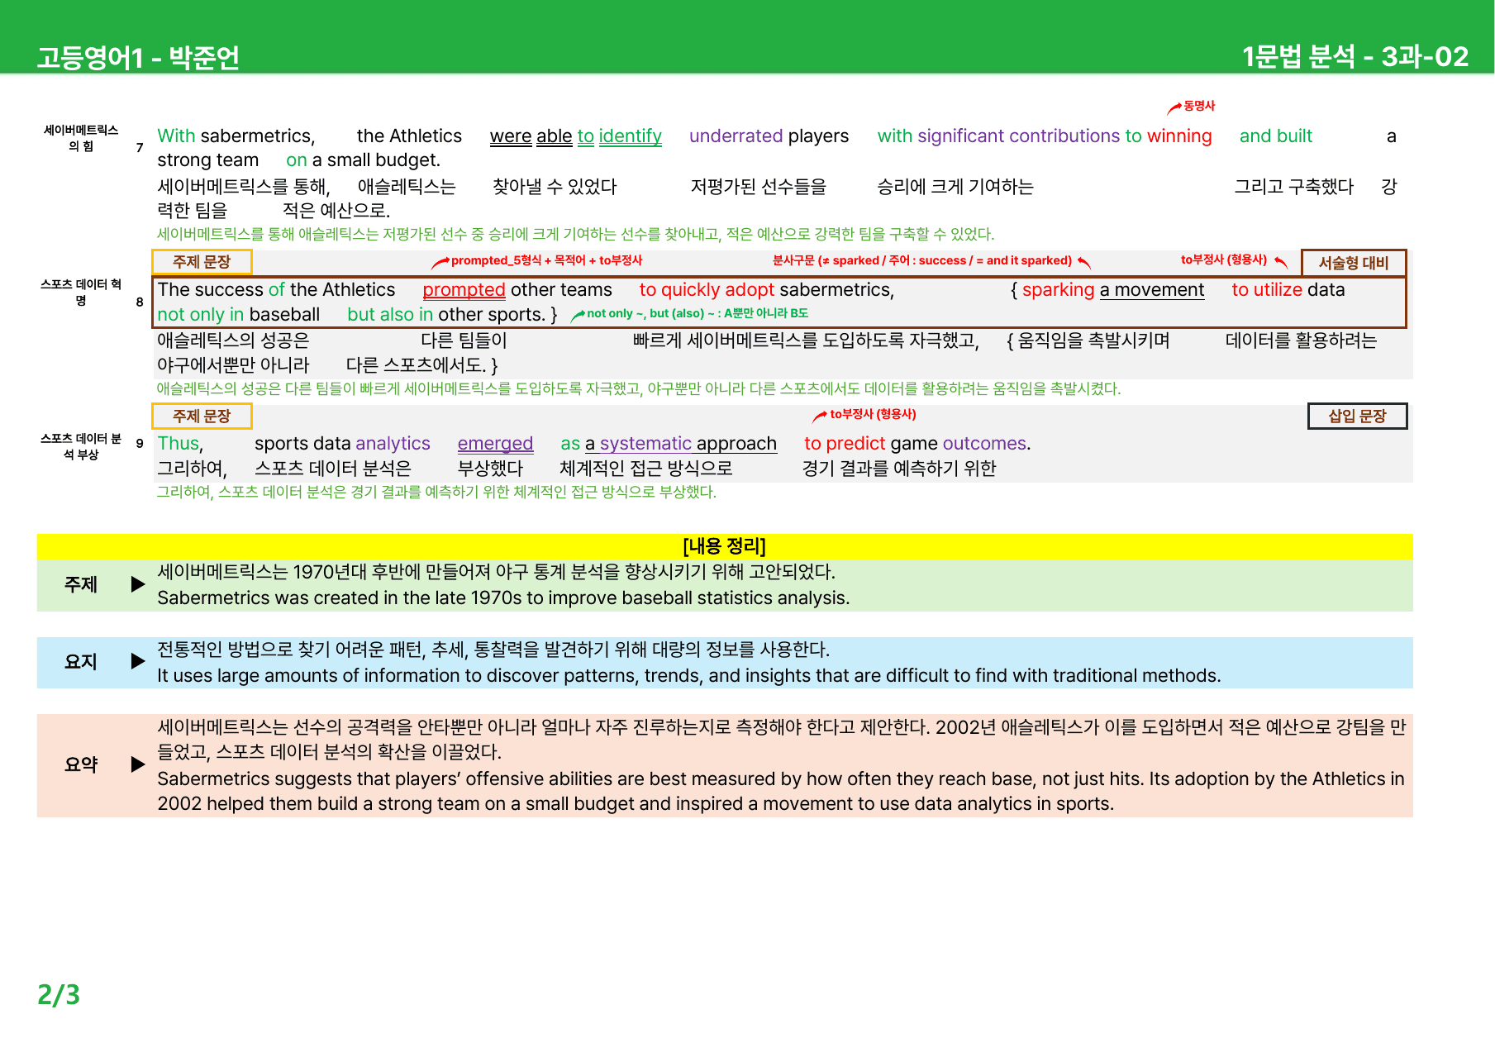Screen dimensions: 1495x1057
Task: Click the side label 세이버메트릭스의 힘
Action: click(81, 138)
